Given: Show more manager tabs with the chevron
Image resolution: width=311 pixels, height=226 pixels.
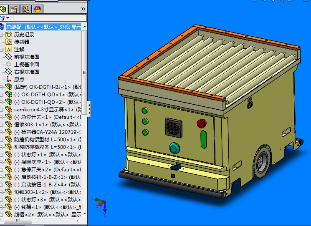Looking at the screenshot, I should coord(83,9).
